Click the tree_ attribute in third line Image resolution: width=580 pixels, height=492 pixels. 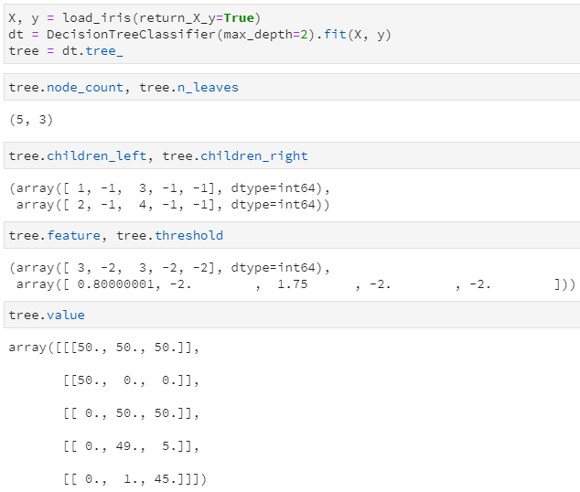[104, 49]
